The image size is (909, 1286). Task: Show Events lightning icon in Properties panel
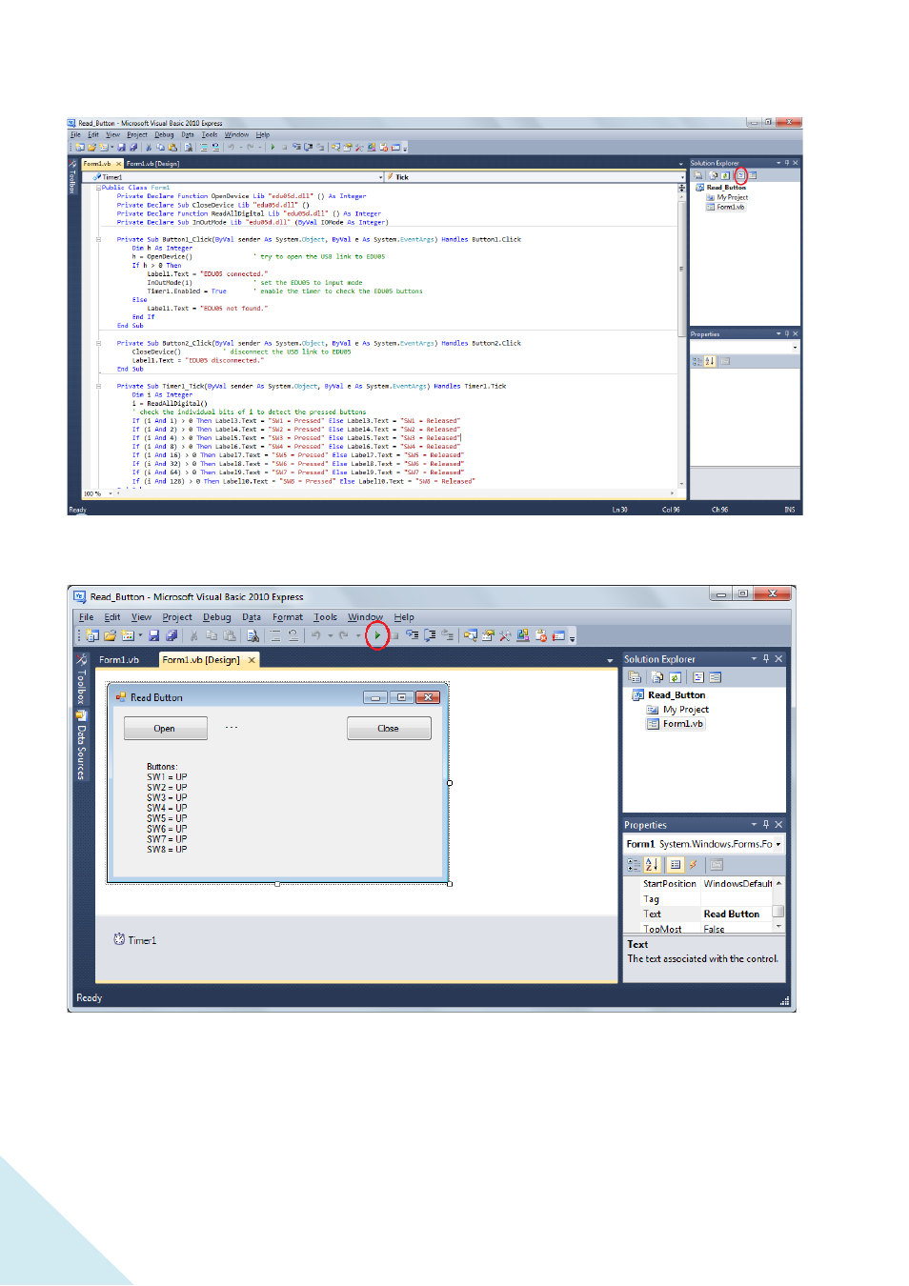(x=693, y=865)
